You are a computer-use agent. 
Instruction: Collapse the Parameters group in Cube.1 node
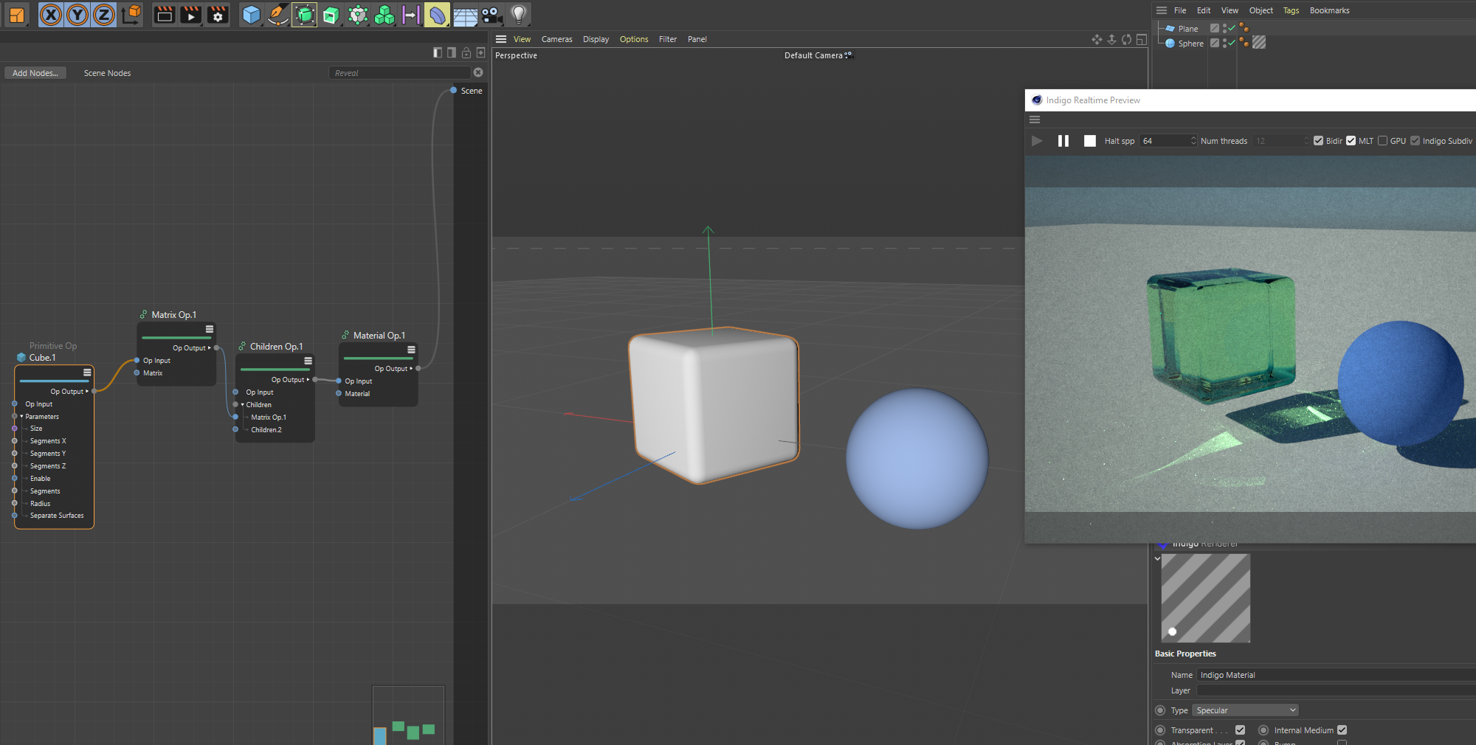pyautogui.click(x=22, y=417)
